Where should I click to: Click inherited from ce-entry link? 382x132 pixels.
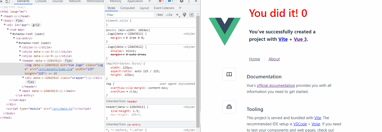point(134,125)
